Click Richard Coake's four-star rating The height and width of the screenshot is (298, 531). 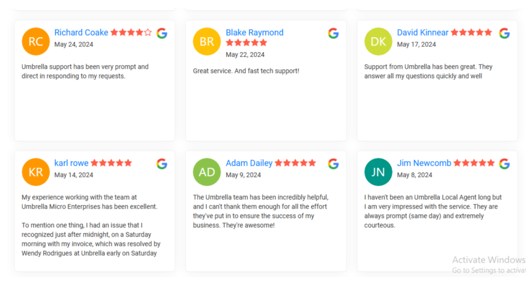point(131,33)
